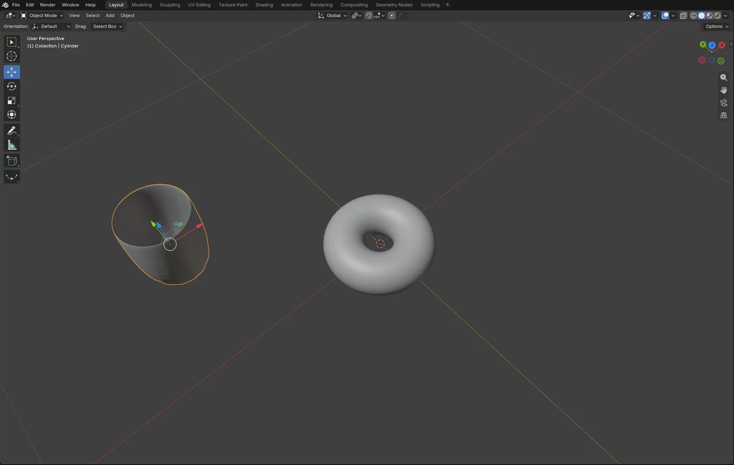Activate the Move tool

coord(11,72)
